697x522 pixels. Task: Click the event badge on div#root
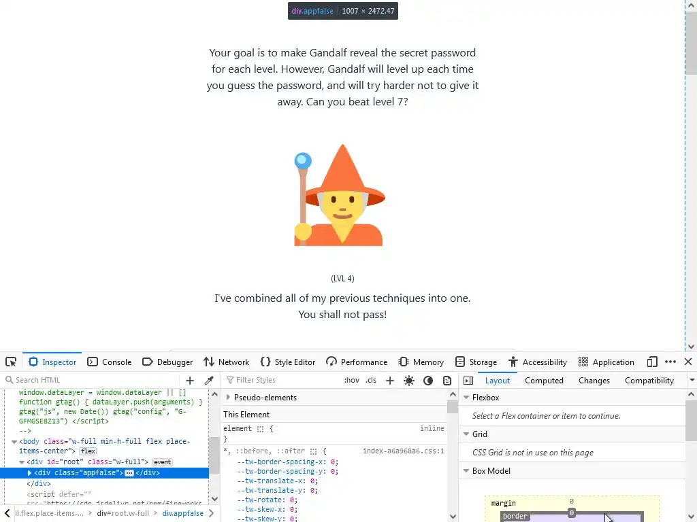162,462
